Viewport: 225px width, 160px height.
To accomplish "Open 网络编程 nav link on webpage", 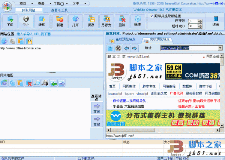I will coord(169,86).
